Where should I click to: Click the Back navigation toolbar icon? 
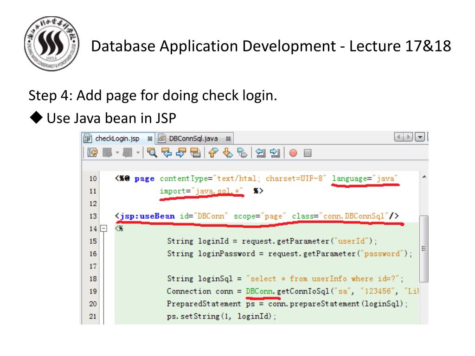[107, 153]
